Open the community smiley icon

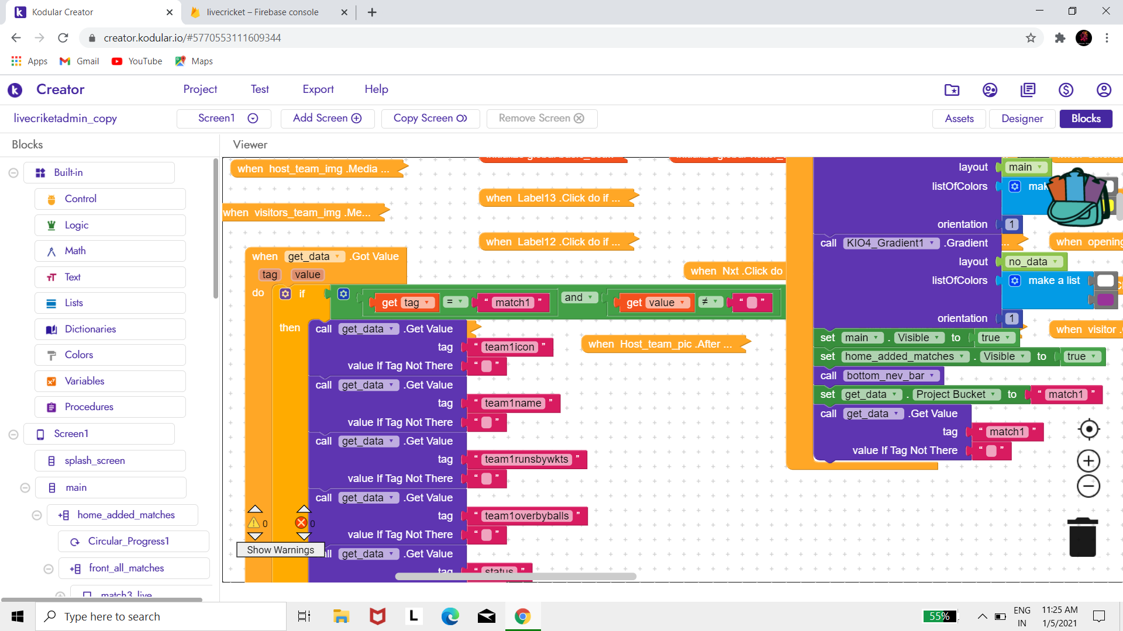[990, 89]
